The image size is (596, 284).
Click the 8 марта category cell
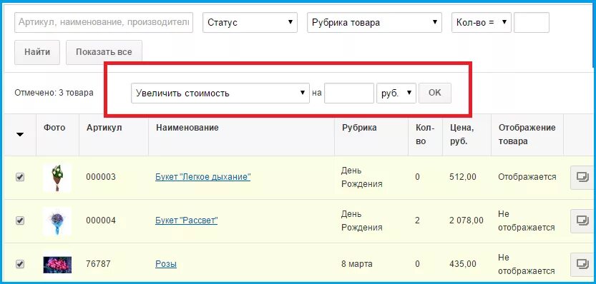tap(357, 264)
